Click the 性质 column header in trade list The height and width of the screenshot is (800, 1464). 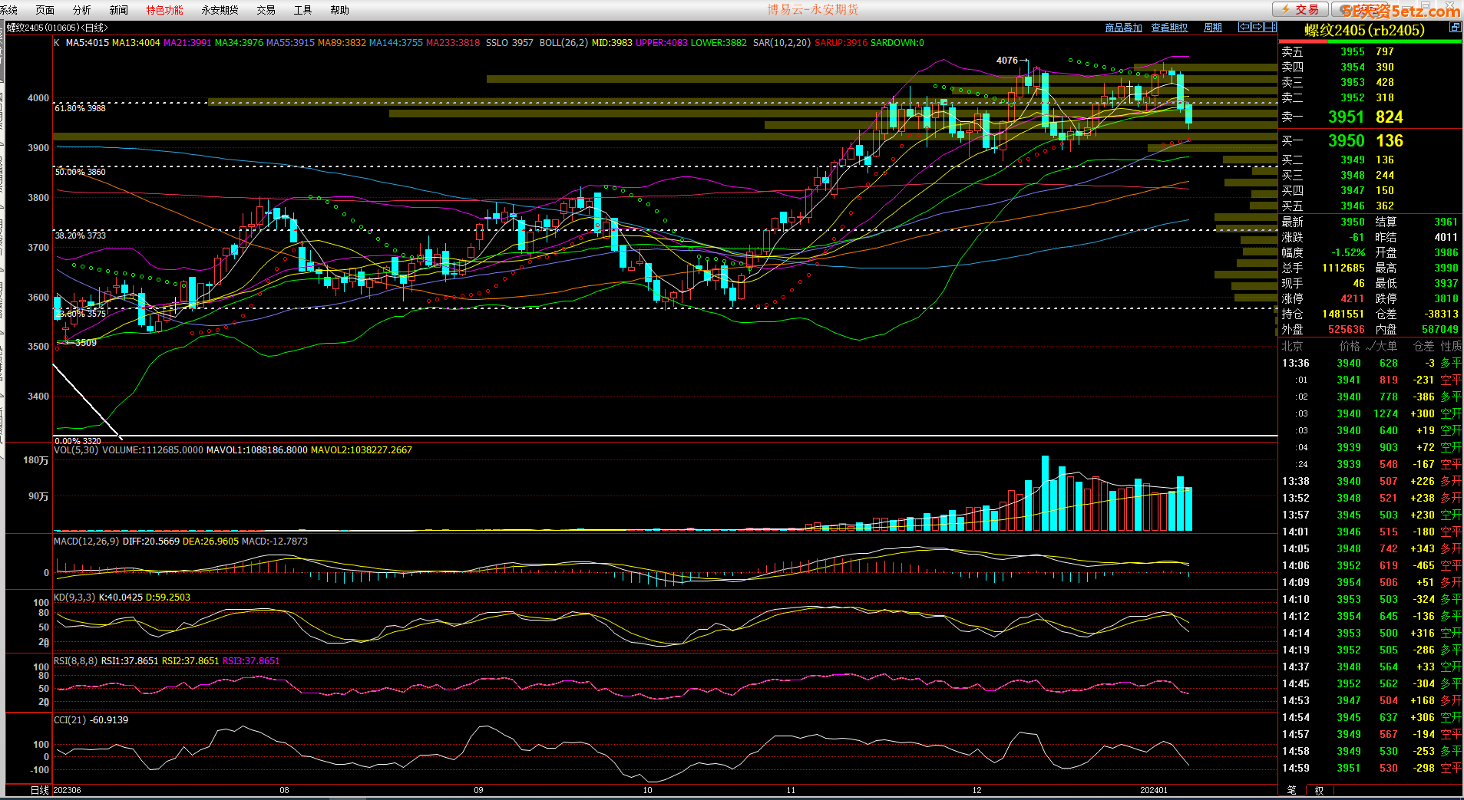pyautogui.click(x=1451, y=346)
